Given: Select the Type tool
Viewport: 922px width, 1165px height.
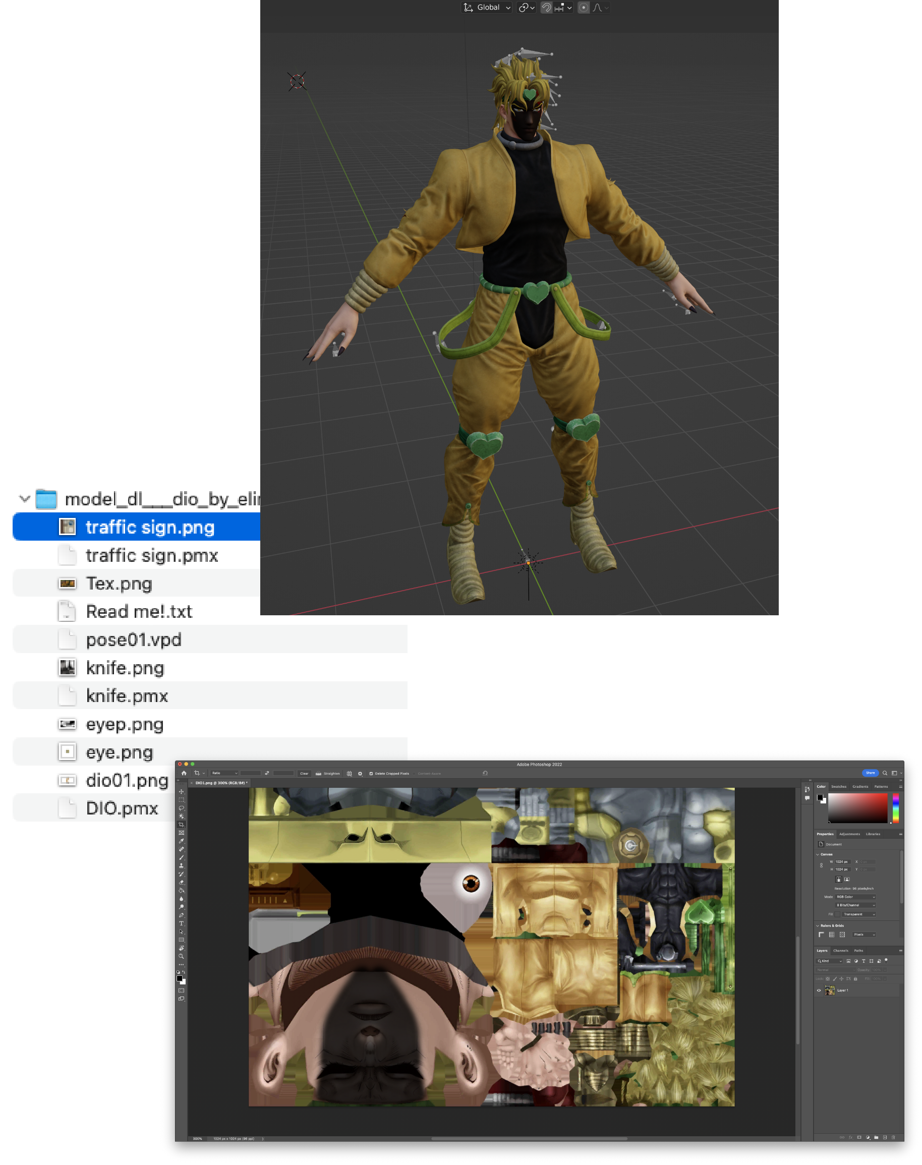Looking at the screenshot, I should 182,924.
